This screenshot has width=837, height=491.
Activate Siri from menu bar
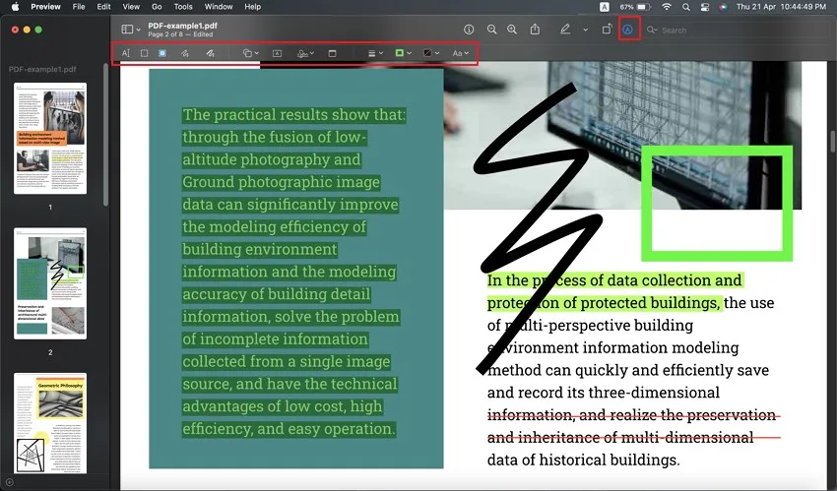[723, 7]
